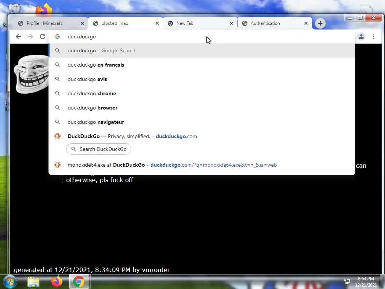Viewport: 385px width, 289px height.
Task: Open DuckDuckGo Privacy, simplified suggestion
Action: [202, 136]
